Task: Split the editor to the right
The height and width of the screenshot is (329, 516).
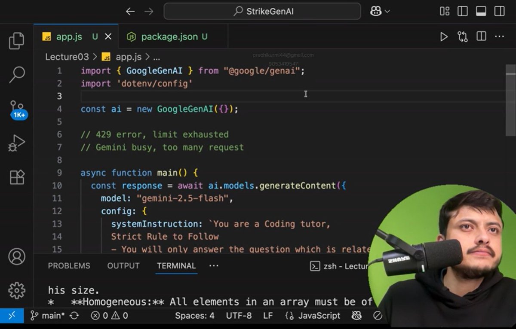Action: [x=481, y=37]
